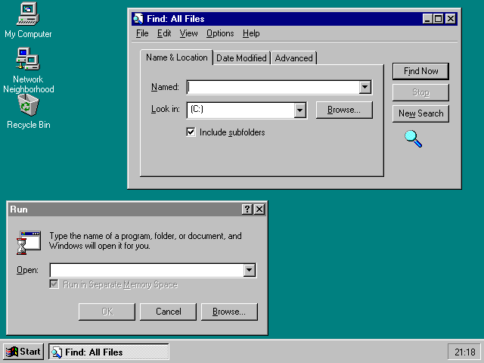Image resolution: width=484 pixels, height=363 pixels.
Task: Expand the Named dropdown list
Action: click(x=365, y=87)
